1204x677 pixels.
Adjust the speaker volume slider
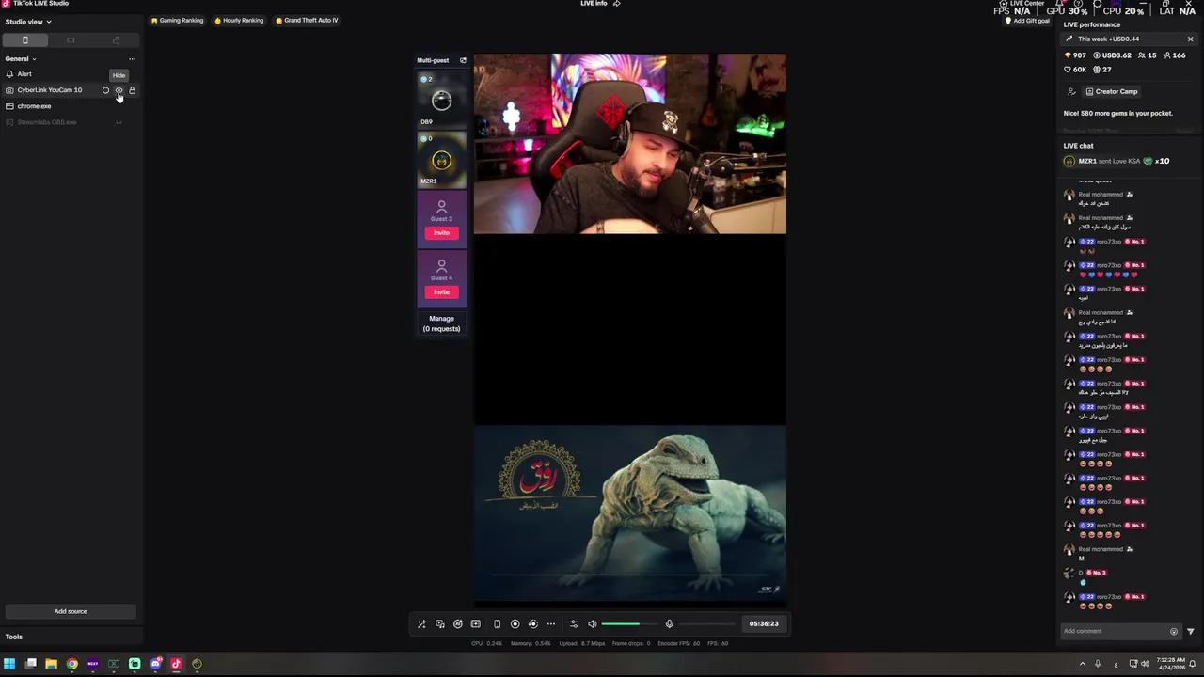click(630, 624)
